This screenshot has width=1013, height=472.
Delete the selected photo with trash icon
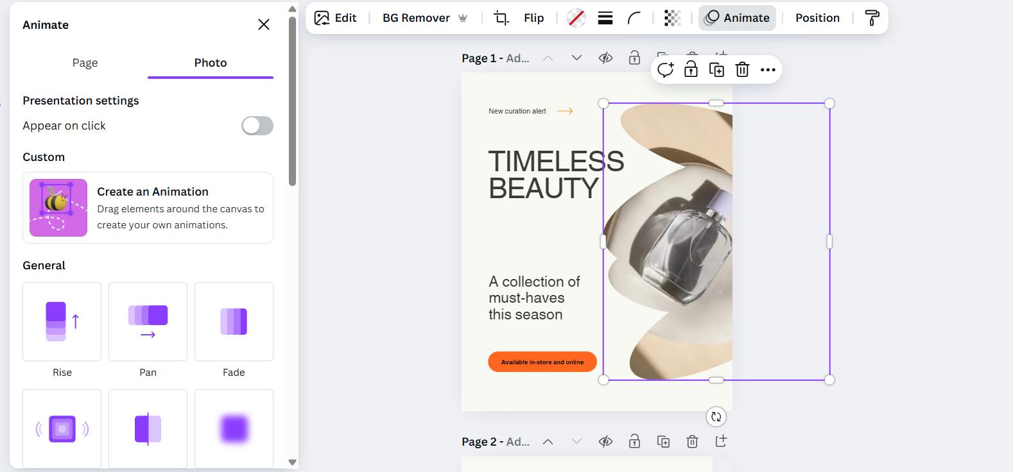tap(742, 70)
